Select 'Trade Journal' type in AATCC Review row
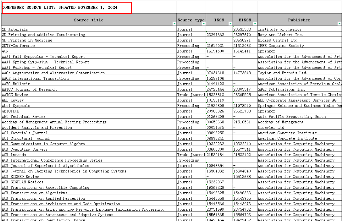 pos(191,94)
